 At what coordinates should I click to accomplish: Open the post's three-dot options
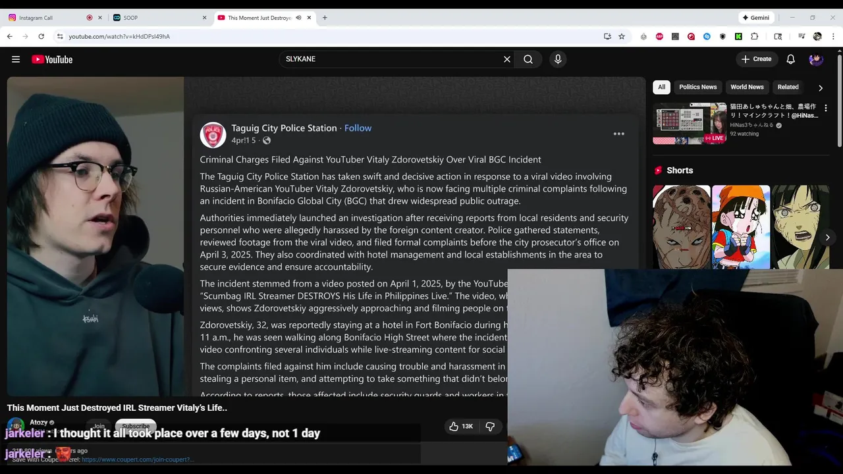pyautogui.click(x=619, y=134)
